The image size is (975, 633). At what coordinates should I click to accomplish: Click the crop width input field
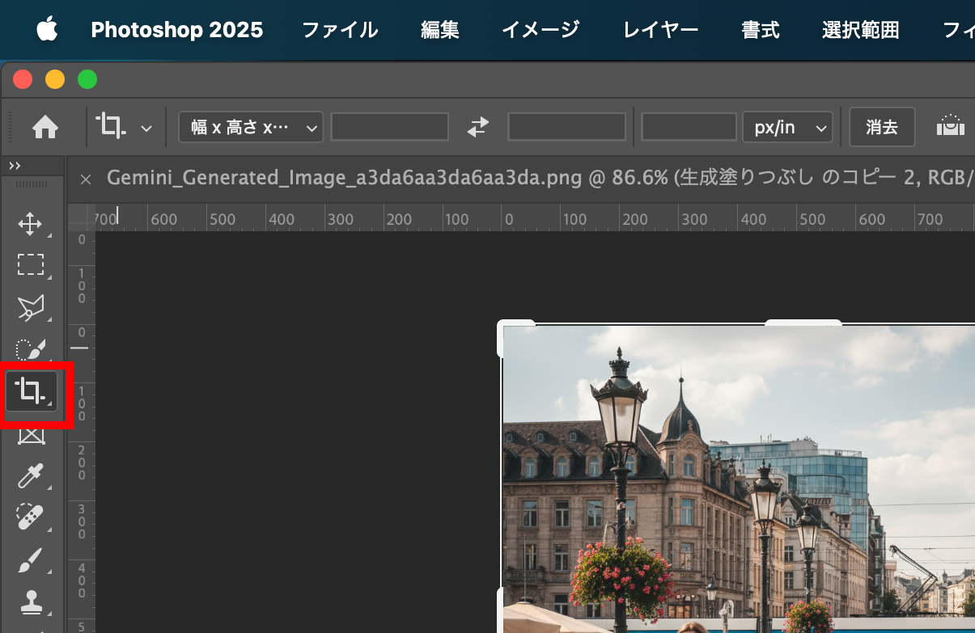389,126
